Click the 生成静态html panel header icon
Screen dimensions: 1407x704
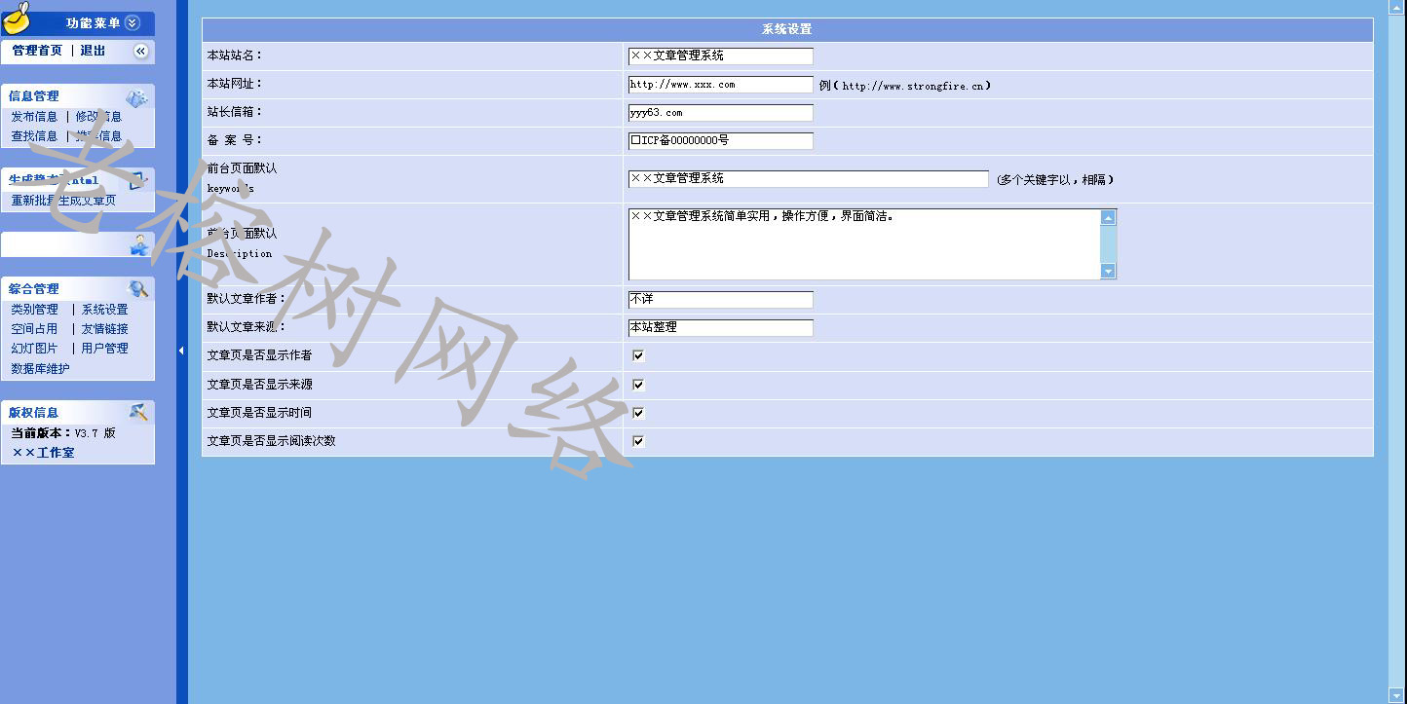click(x=137, y=180)
